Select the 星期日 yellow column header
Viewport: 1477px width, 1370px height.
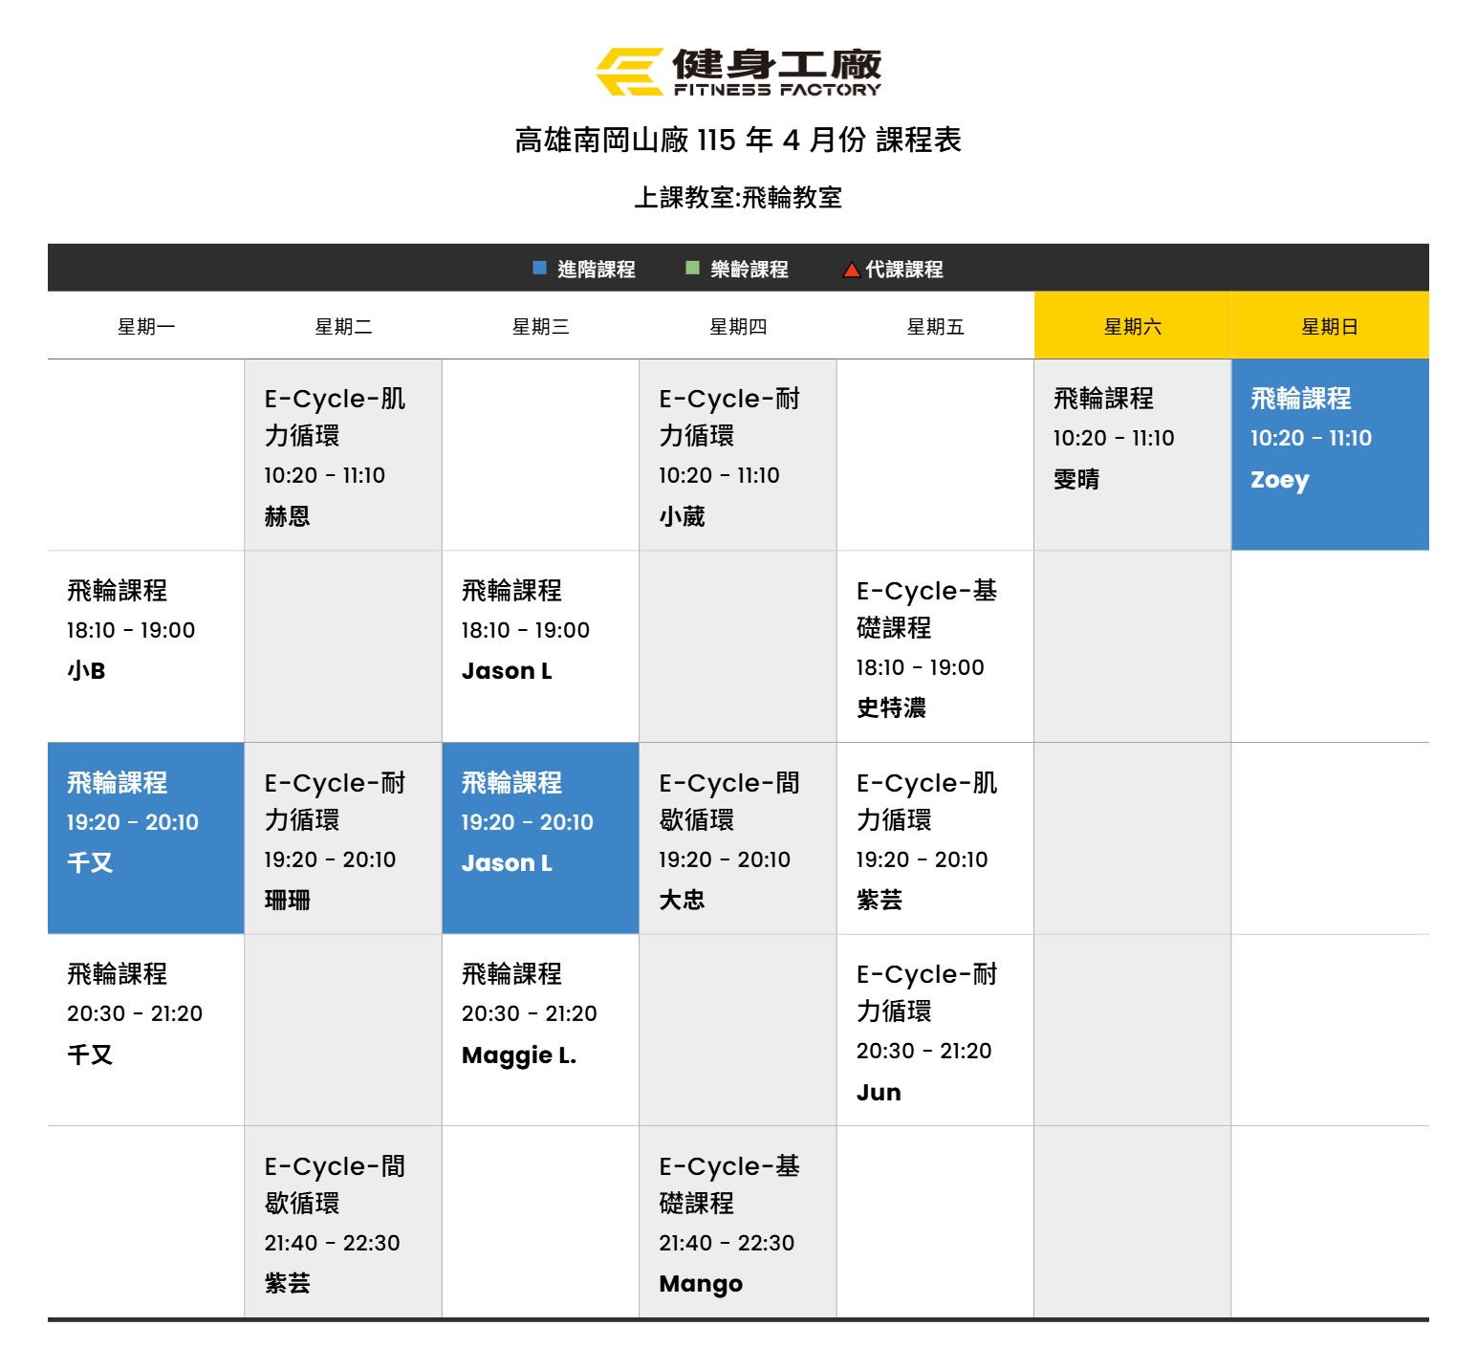coord(1329,327)
